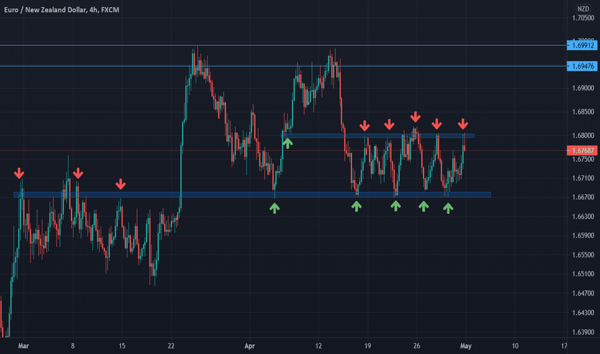The image size is (600, 354).
Task: Click the Apr label on the time axis
Action: (x=250, y=346)
